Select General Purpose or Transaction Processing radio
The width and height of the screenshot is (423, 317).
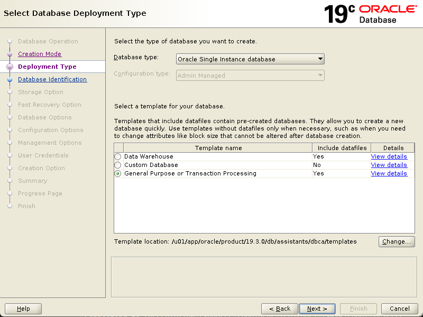click(117, 174)
